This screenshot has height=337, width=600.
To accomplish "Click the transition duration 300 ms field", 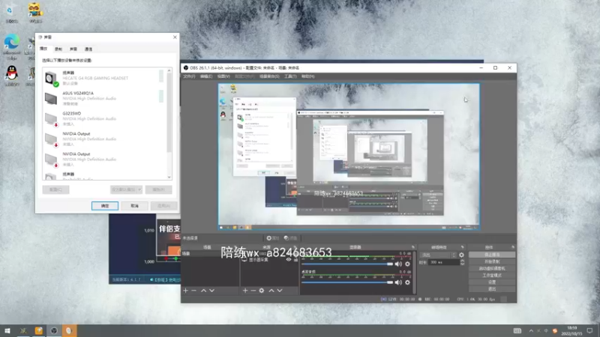I will pos(444,263).
